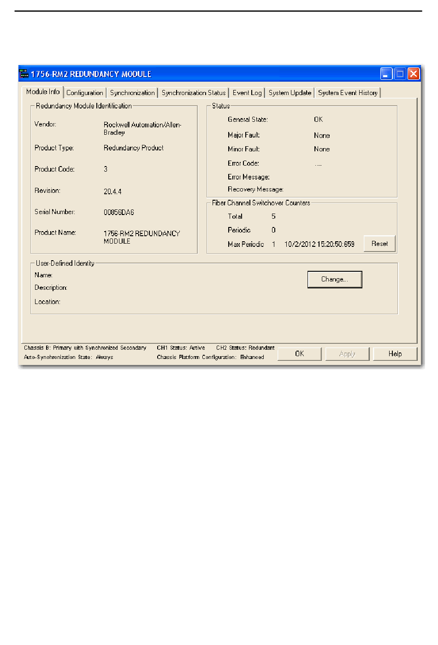This screenshot has width=438, height=645.
Task: Reset the fiber channel switchover counters
Action: point(379,244)
